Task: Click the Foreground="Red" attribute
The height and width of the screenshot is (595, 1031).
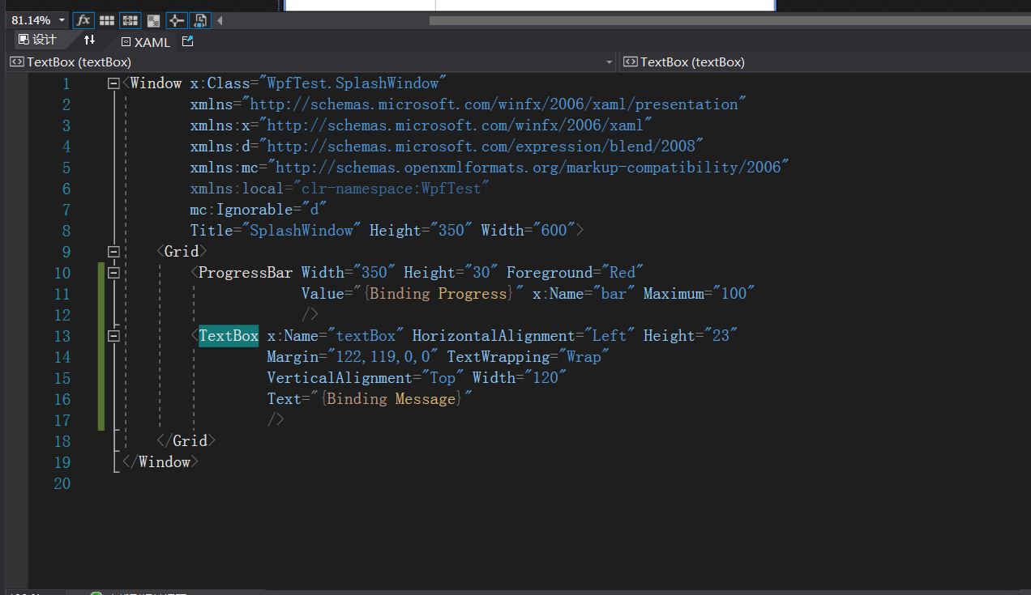Action: (x=575, y=273)
